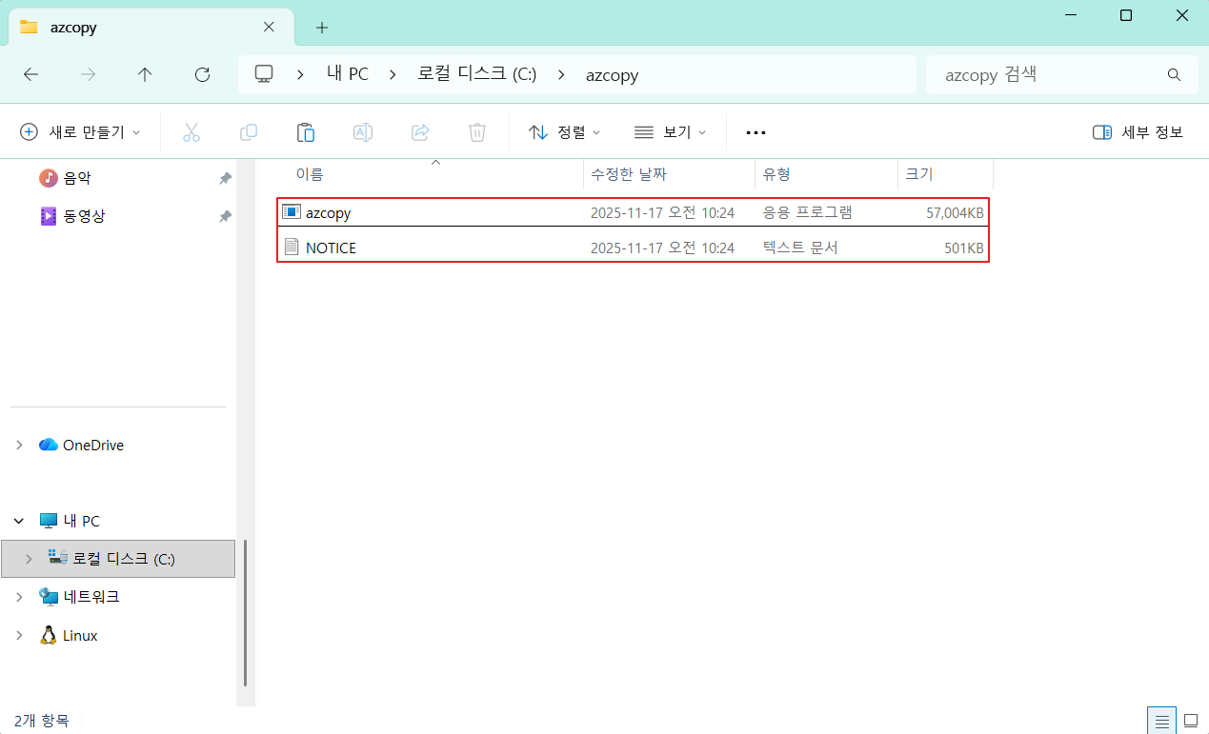Image resolution: width=1209 pixels, height=734 pixels.
Task: Click the 57,004KB size cell
Action: (x=955, y=212)
